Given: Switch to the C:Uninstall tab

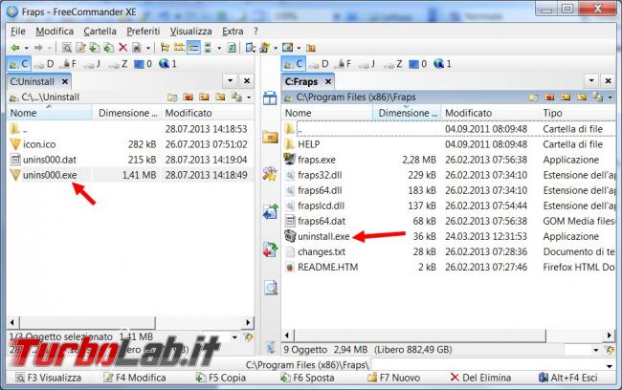Looking at the screenshot, I should [x=33, y=82].
